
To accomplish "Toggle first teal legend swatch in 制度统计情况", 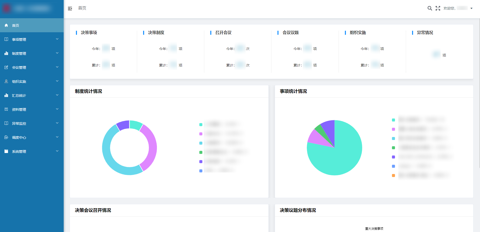I will [201, 124].
